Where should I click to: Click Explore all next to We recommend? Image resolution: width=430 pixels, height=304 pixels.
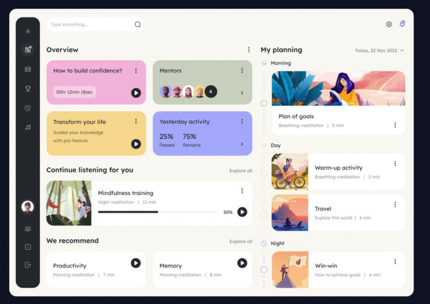pos(241,241)
